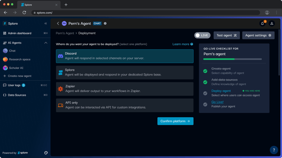Click the Splore logo in sidebar header
This screenshot has height=158, width=282.
point(5,24)
